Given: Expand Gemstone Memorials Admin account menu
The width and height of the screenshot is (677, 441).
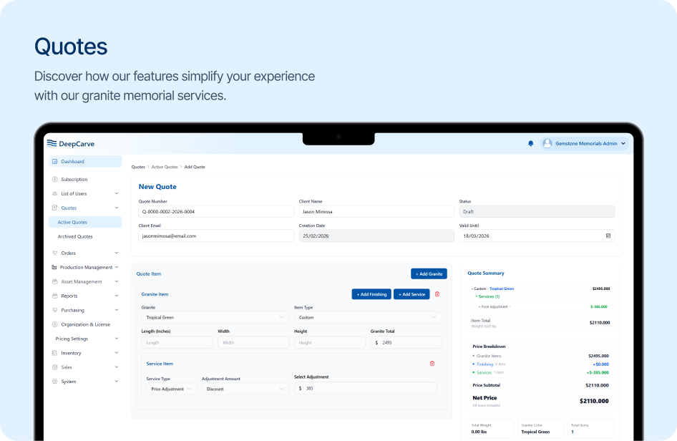Looking at the screenshot, I should pyautogui.click(x=623, y=143).
